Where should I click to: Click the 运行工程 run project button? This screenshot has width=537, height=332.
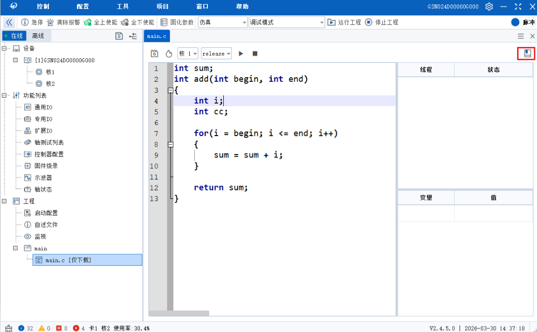344,22
